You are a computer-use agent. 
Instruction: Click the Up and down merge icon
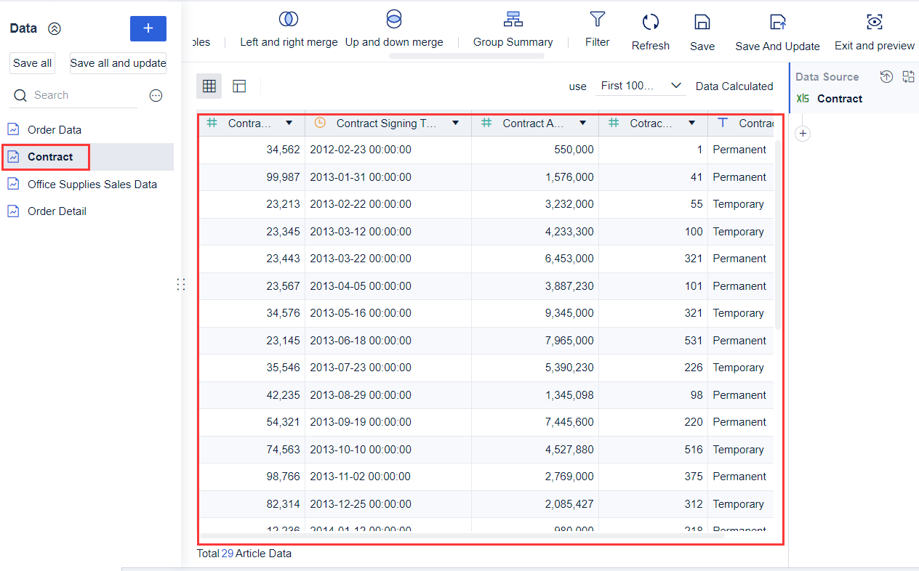click(x=393, y=20)
